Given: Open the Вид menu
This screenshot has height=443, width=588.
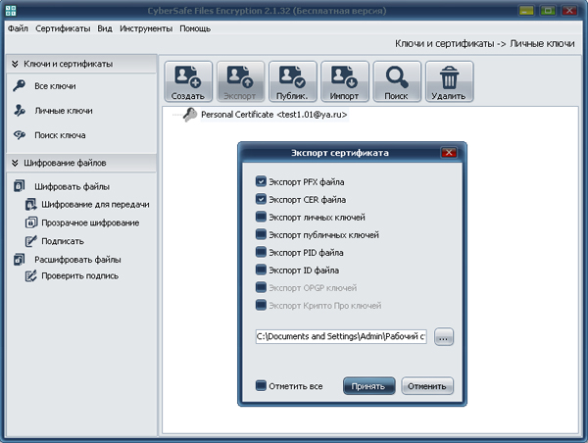Looking at the screenshot, I should [x=105, y=28].
